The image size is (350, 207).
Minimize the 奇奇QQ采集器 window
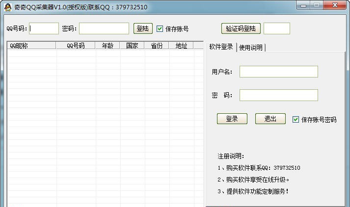click(303, 5)
